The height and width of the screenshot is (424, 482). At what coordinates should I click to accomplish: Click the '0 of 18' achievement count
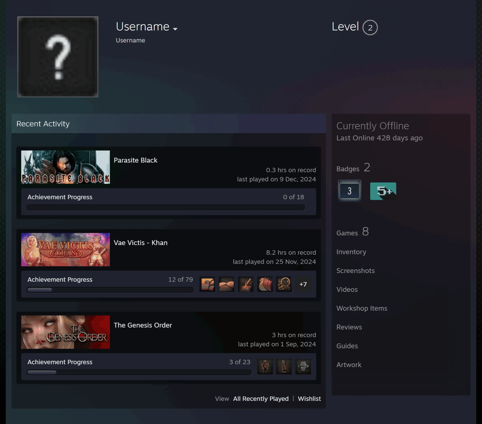tap(293, 197)
